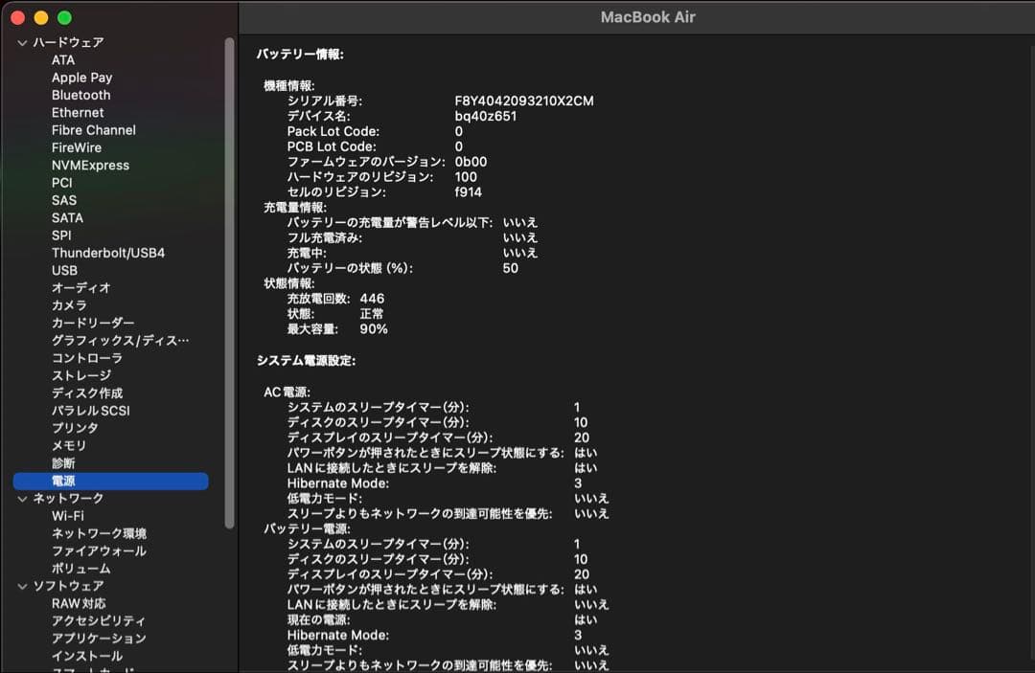
Task: Select ストレージ in the sidebar
Action: tap(80, 375)
